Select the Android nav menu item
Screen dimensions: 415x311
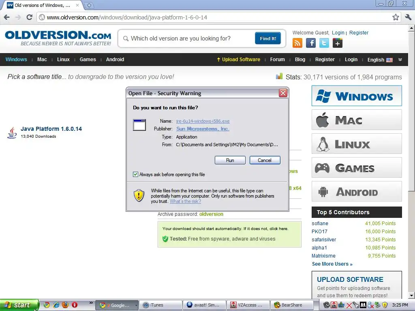(115, 59)
